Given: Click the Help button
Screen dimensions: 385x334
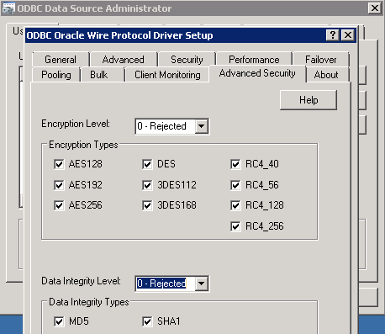Looking at the screenshot, I should [309, 100].
